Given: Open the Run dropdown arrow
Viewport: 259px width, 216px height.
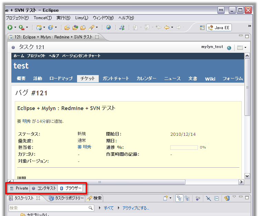Looking at the screenshot, I should pos(15,27).
